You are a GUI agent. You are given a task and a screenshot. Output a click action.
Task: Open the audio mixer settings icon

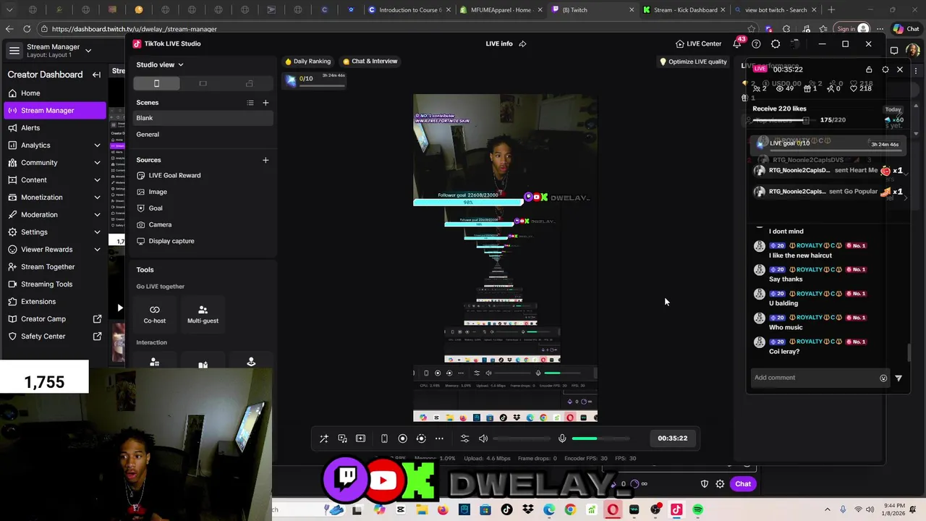point(464,439)
